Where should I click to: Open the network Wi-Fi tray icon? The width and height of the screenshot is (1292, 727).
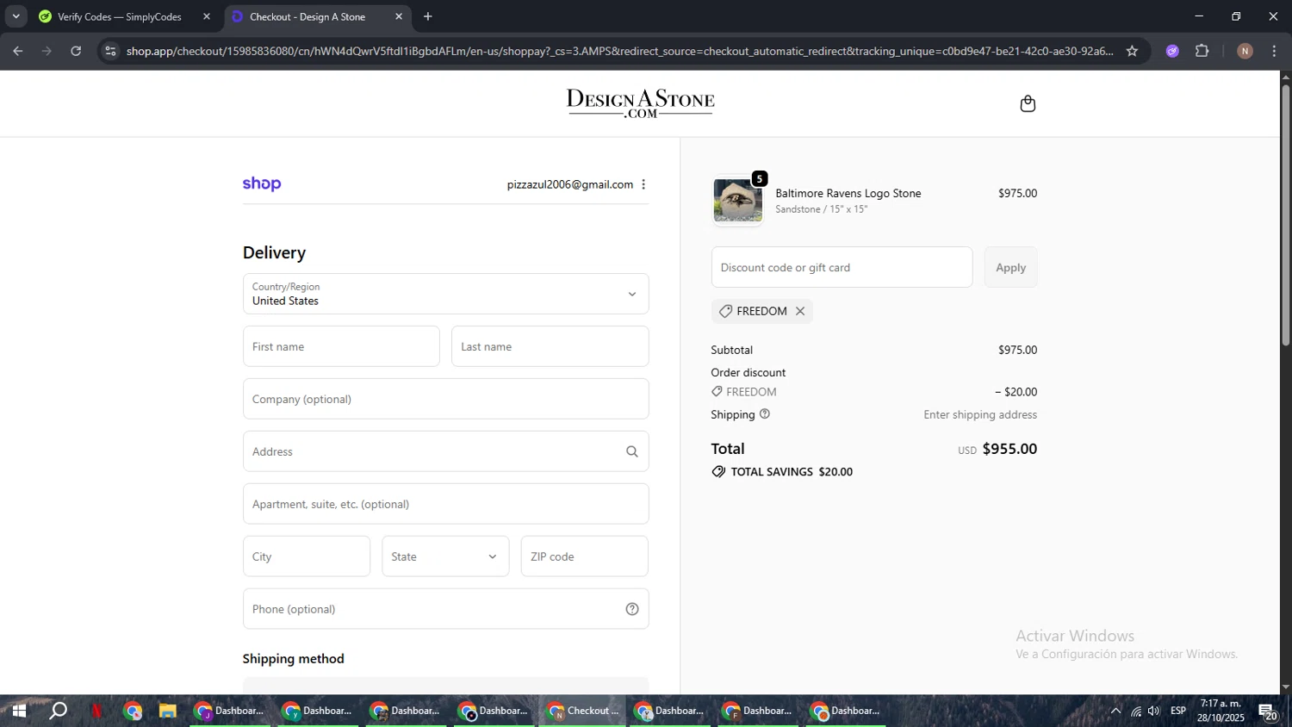(1136, 711)
